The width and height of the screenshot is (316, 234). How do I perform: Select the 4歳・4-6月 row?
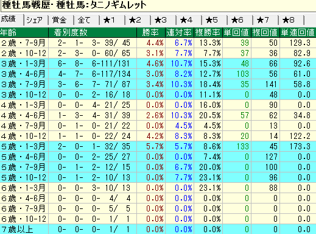(158, 115)
